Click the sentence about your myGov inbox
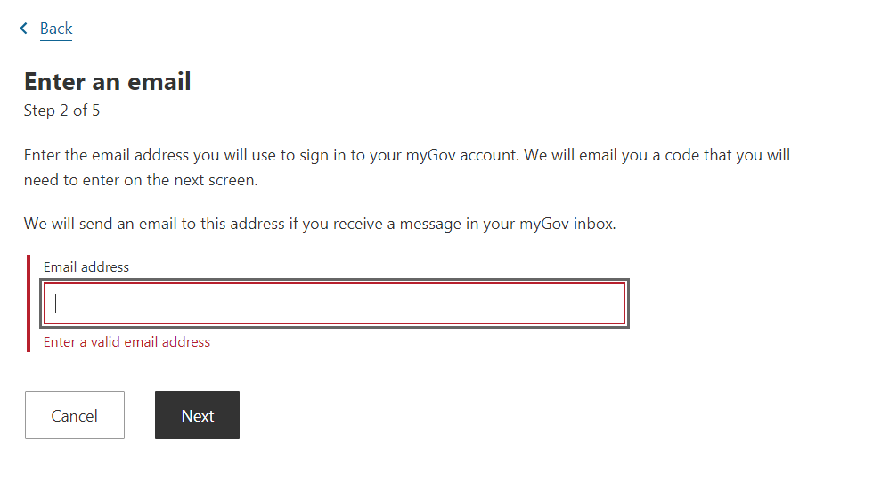 pos(320,224)
